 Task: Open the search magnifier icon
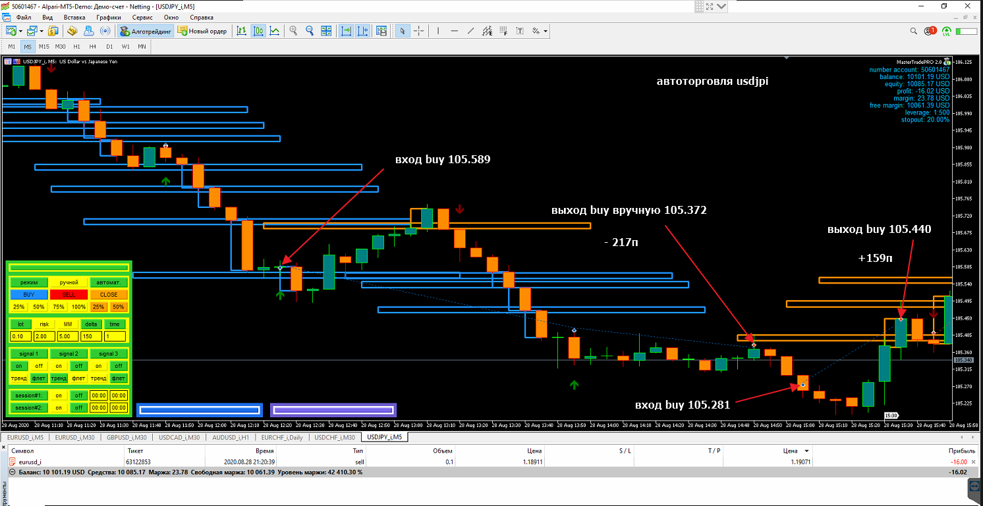point(914,31)
